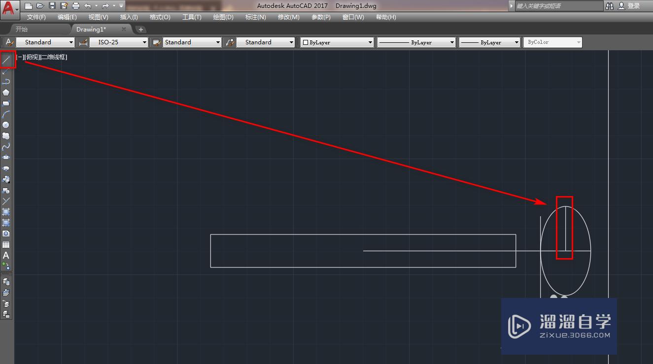Screen dimensions: 653x364
Task: Select the Arc tool
Action: click(x=6, y=114)
